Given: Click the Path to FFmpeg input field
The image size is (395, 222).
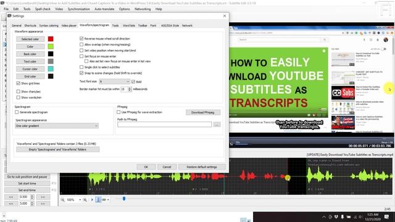Looking at the screenshot, I should 165,125.
